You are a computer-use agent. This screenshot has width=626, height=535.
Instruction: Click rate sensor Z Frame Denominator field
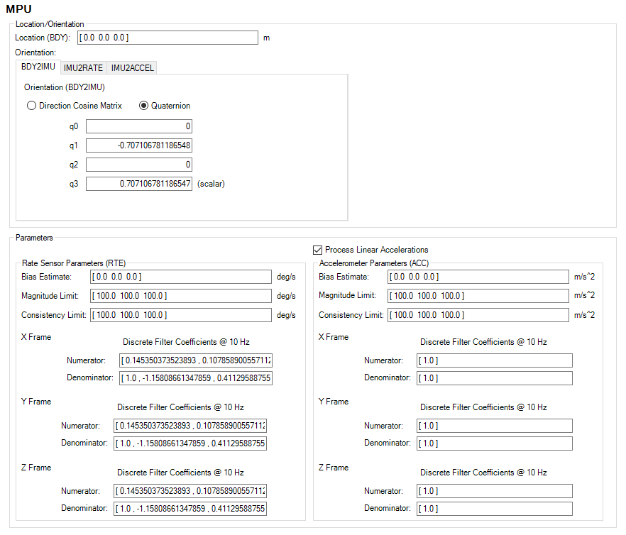click(190, 509)
